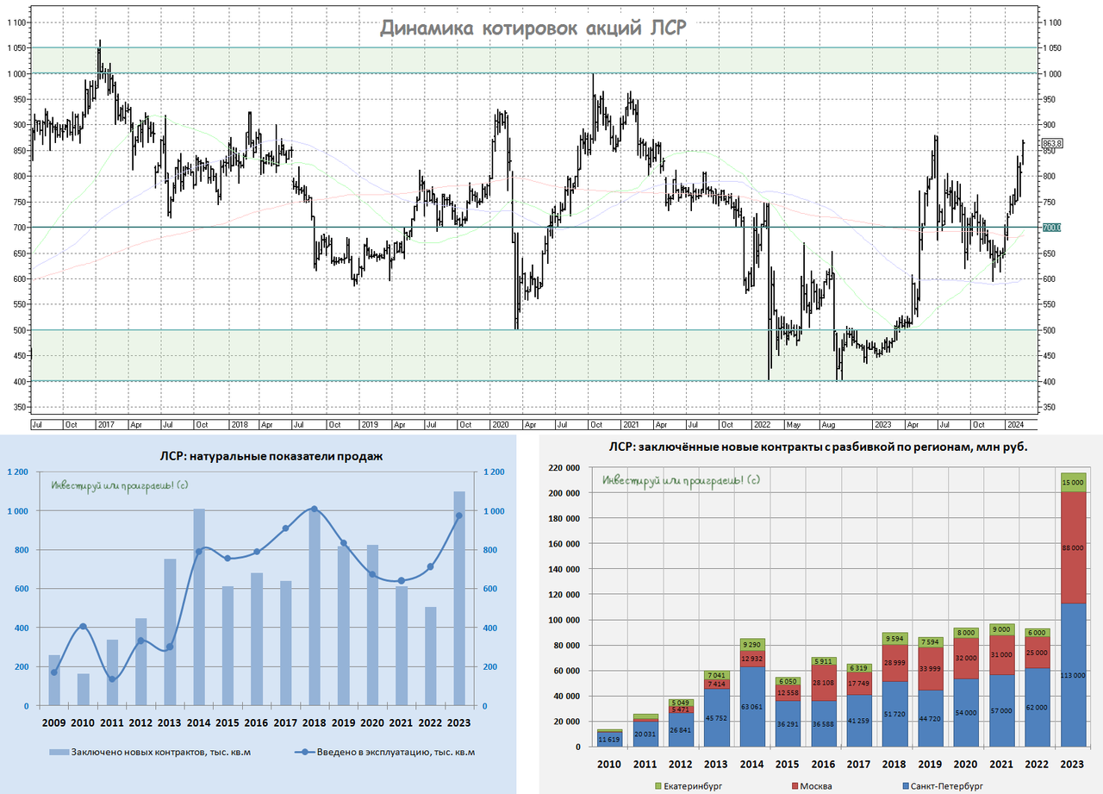
Task: Select the Екатеринбург legend entry
Action: pos(689,786)
